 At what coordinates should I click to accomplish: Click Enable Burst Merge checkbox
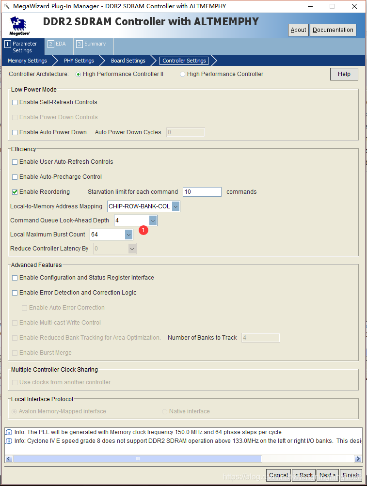pos(15,353)
